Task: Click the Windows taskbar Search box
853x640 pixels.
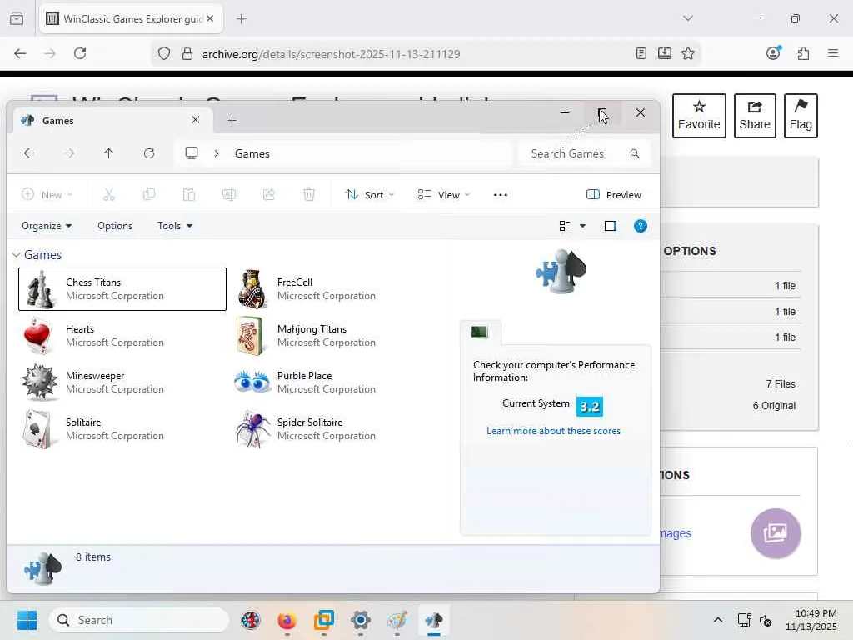Action: (x=139, y=620)
